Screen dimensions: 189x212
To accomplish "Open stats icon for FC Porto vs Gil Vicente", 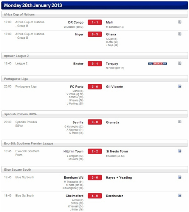I will click(180, 86).
